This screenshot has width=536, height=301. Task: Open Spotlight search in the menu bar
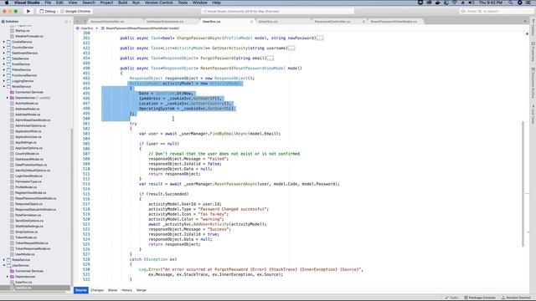(x=510, y=3)
